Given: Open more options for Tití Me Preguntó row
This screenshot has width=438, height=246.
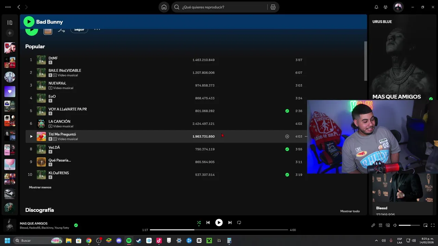Looking at the screenshot, I should (x=306, y=136).
